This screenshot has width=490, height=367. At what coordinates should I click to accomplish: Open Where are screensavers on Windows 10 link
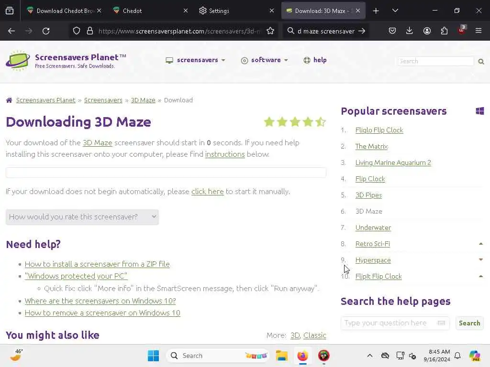point(100,301)
